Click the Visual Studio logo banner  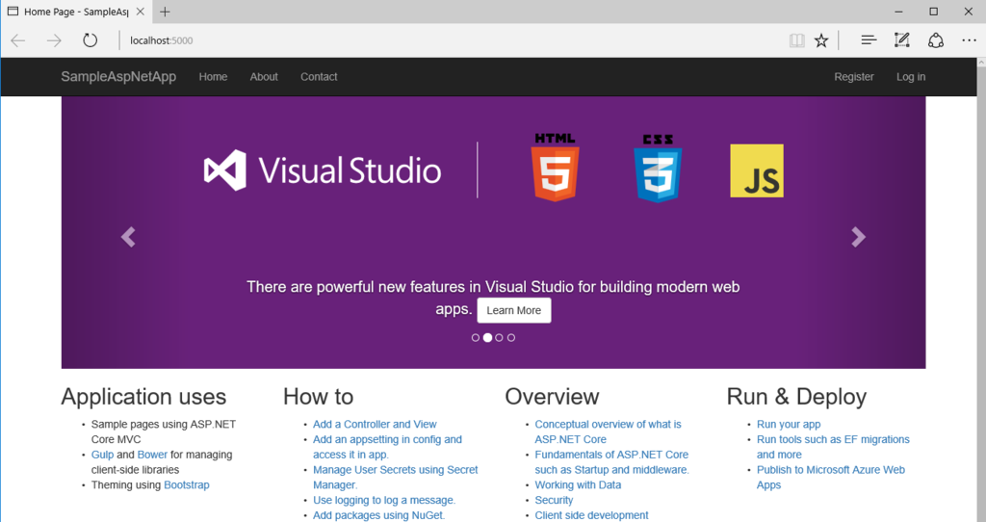click(323, 170)
